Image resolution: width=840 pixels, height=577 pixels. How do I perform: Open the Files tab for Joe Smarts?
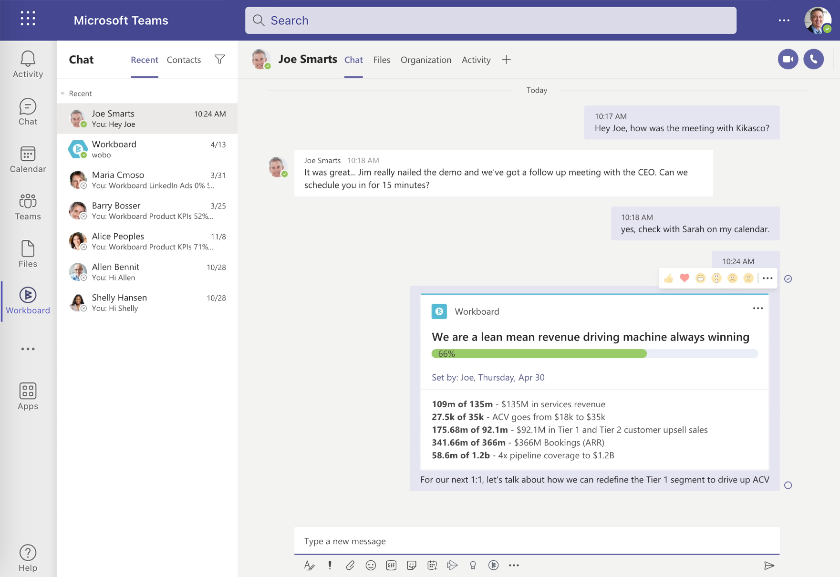[x=382, y=60]
